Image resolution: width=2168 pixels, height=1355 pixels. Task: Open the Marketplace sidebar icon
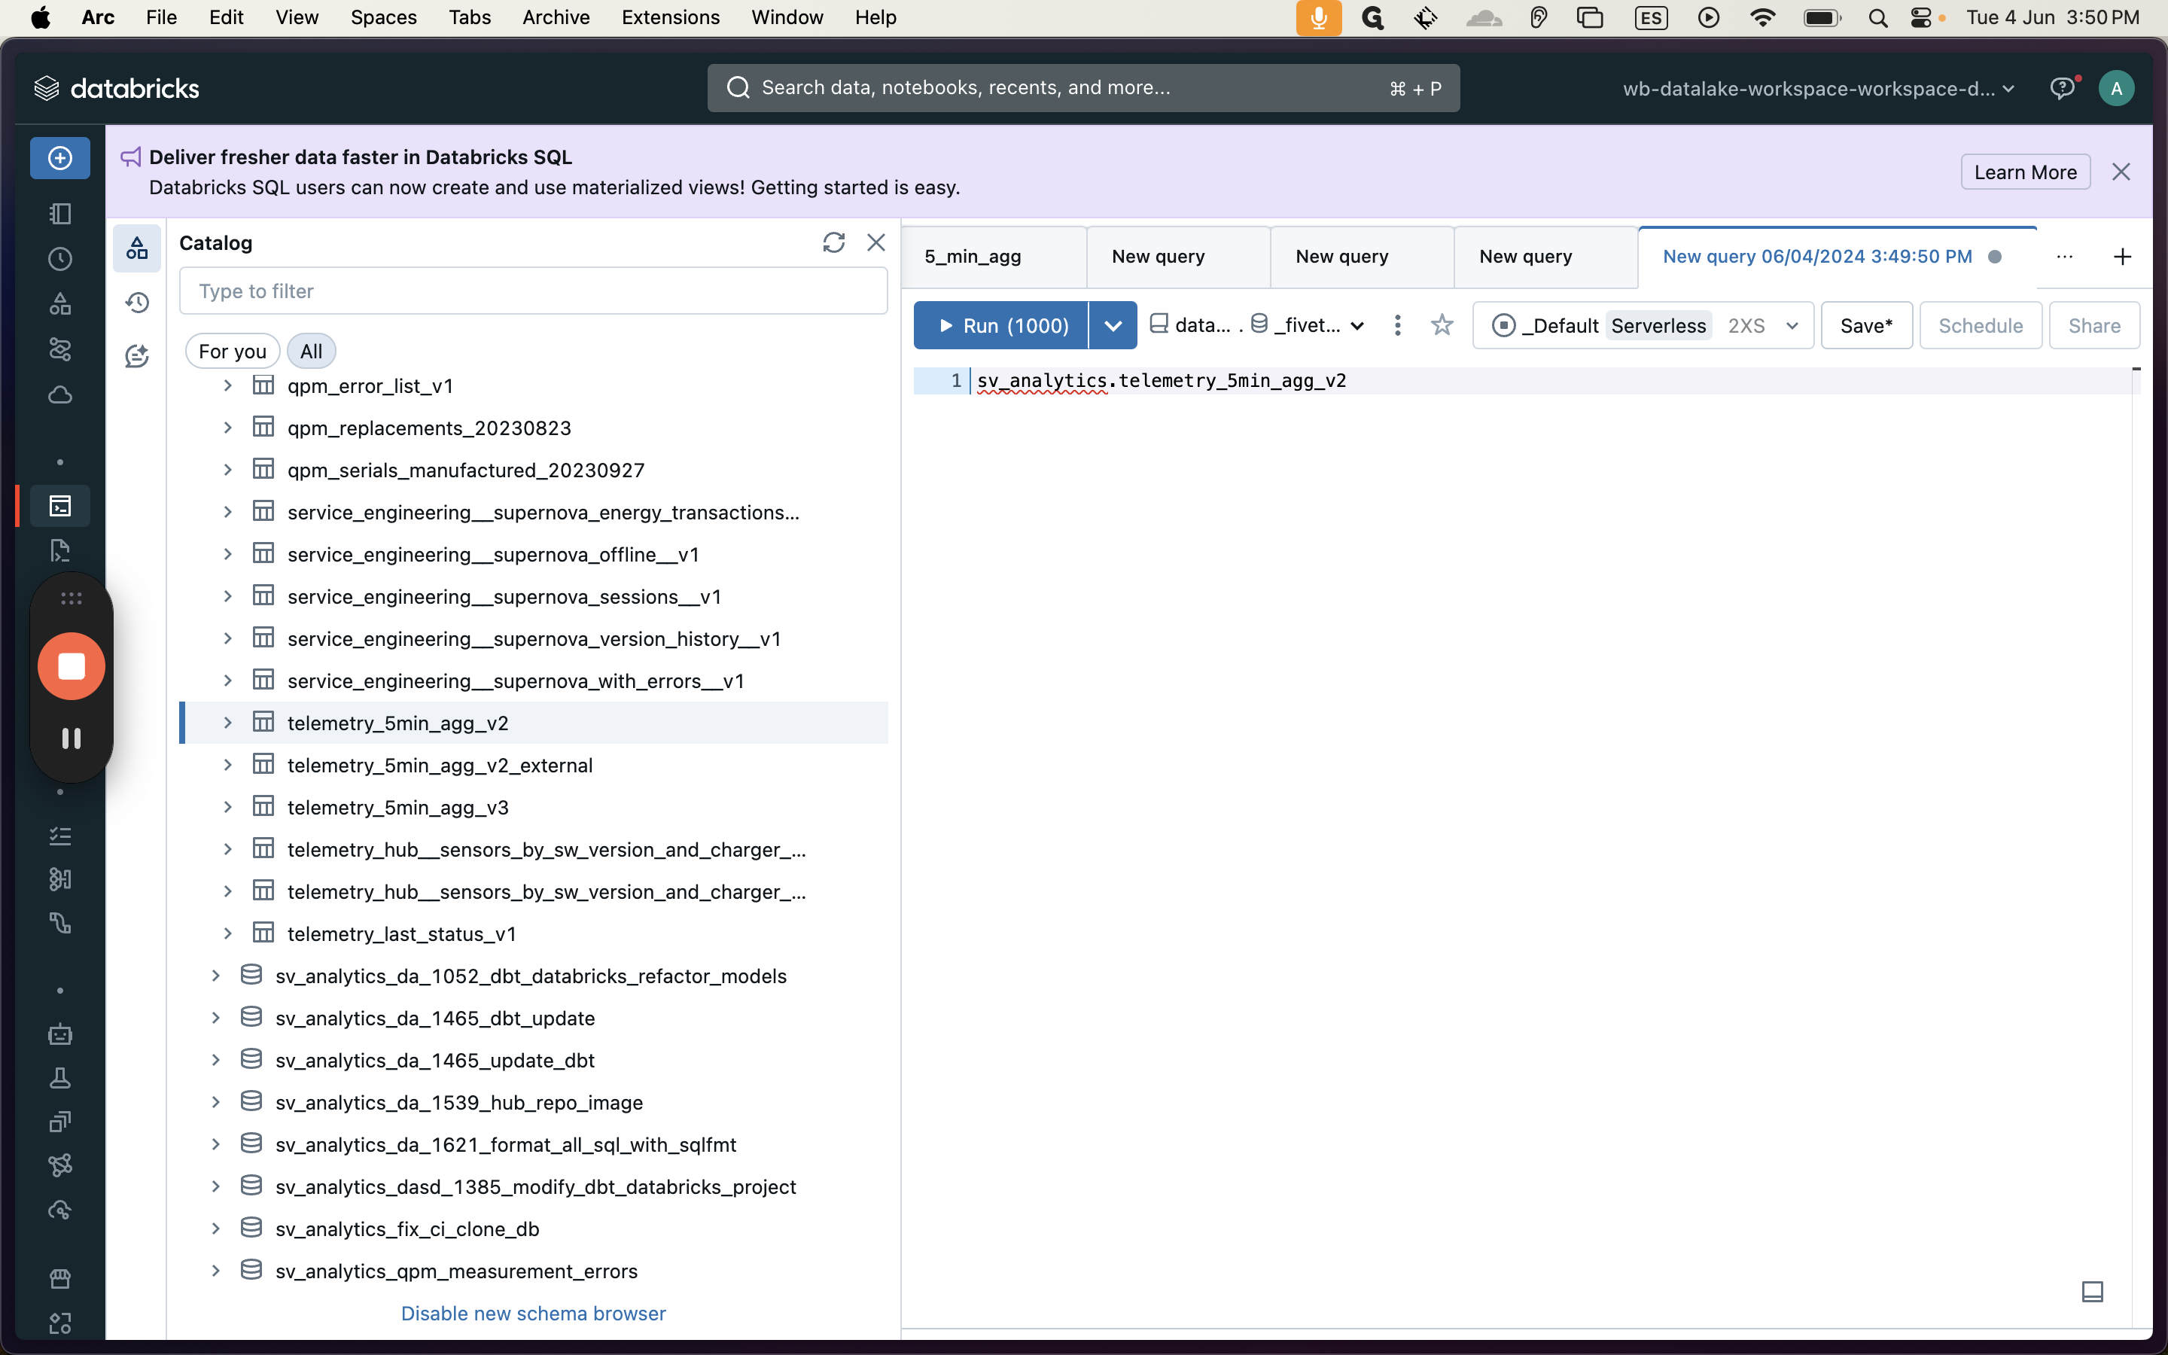(60, 1279)
